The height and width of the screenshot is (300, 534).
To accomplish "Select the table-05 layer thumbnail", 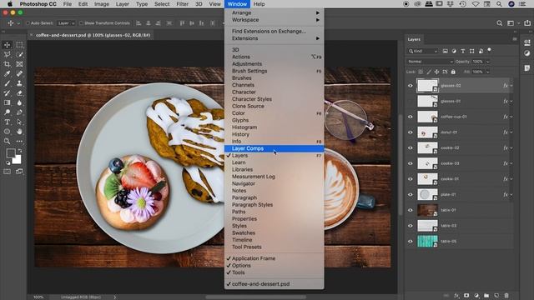I will (x=427, y=241).
